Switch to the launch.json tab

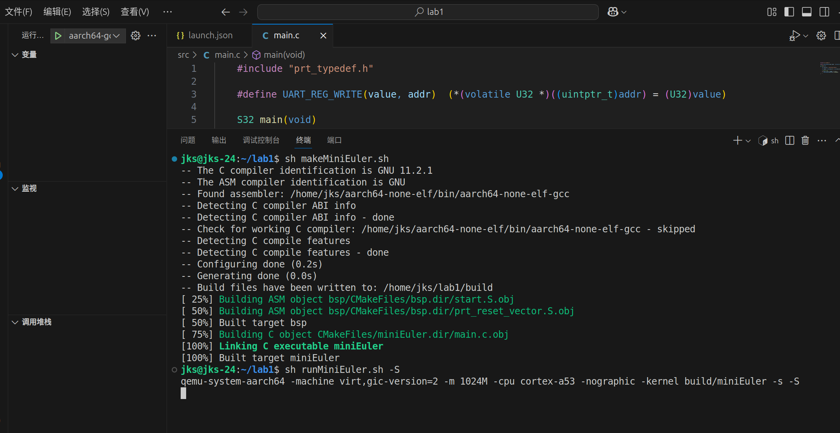coord(210,35)
